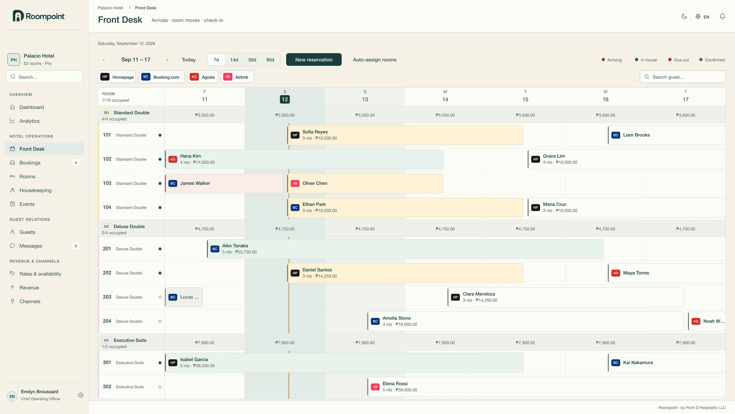Click the Guests person icon
Image resolution: width=735 pixels, height=414 pixels.
[x=12, y=232]
